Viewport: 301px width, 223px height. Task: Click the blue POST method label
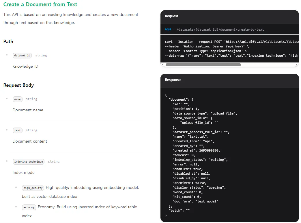[168, 30]
